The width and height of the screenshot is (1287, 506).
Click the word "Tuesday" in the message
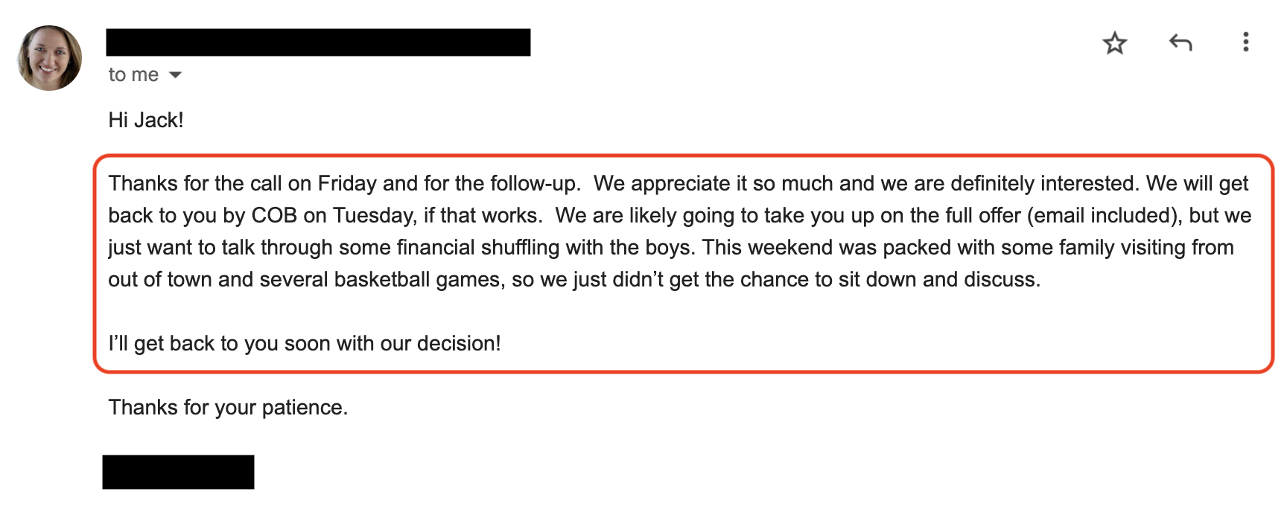(374, 216)
